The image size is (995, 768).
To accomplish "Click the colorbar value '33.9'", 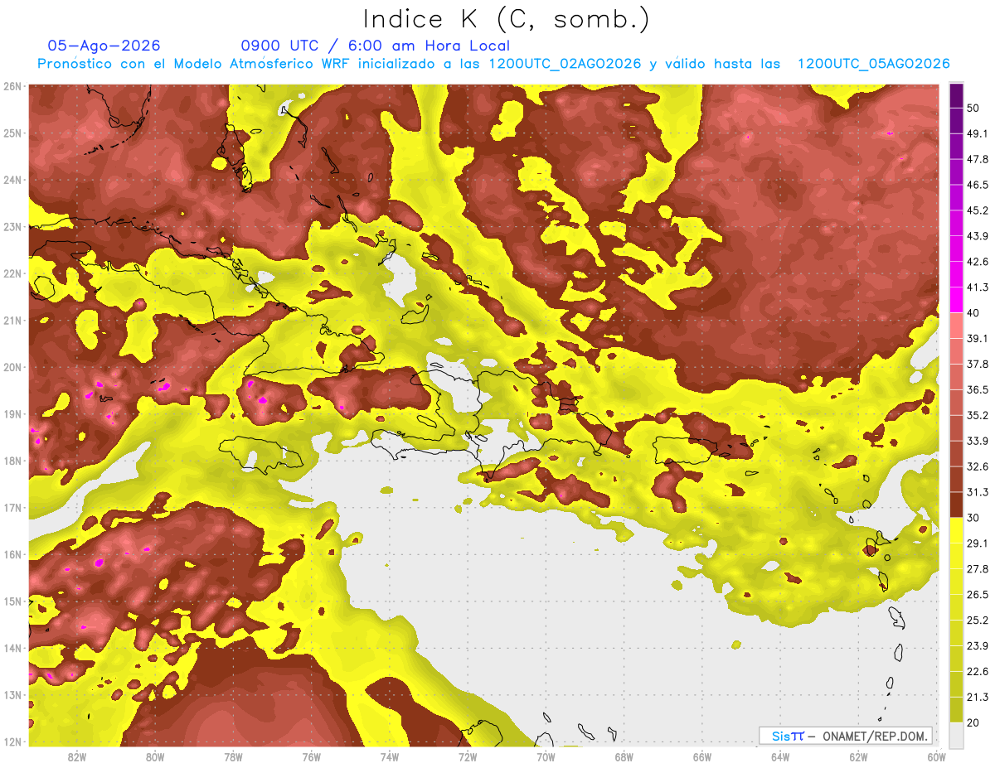I will tap(978, 441).
